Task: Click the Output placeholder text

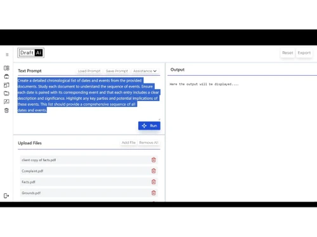Action: point(204,84)
